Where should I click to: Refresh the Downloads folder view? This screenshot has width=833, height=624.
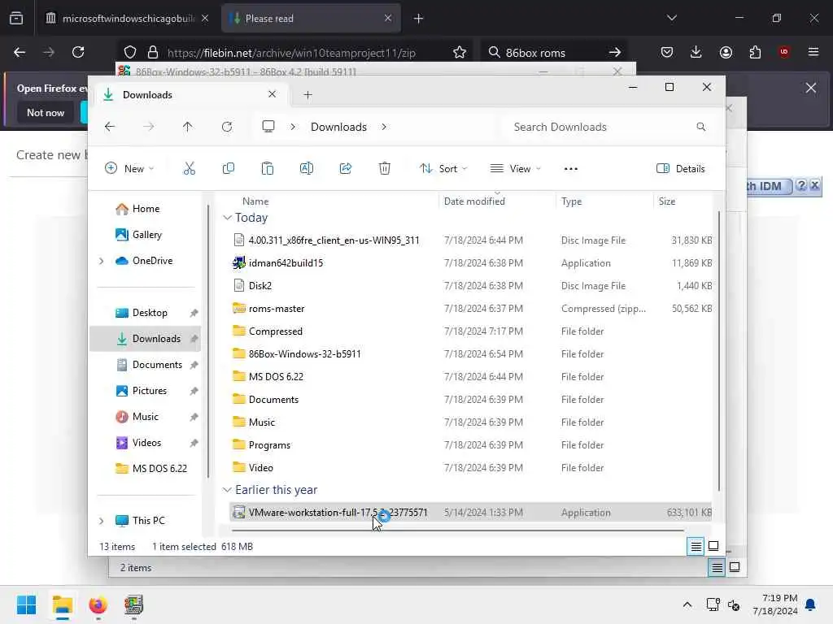(227, 126)
